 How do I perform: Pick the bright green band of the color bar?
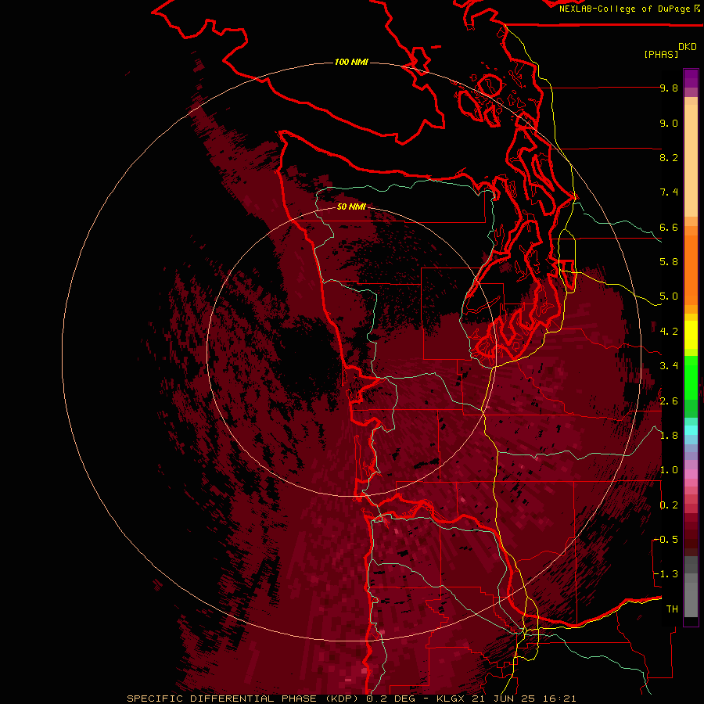pos(691,377)
